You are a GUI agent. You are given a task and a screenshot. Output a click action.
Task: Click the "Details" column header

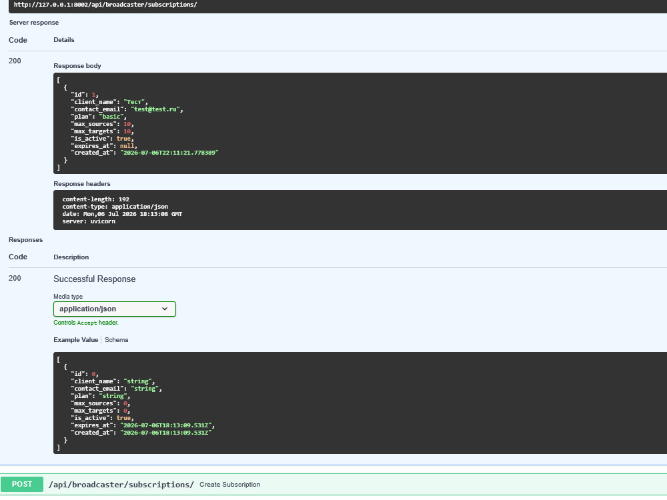coord(64,39)
